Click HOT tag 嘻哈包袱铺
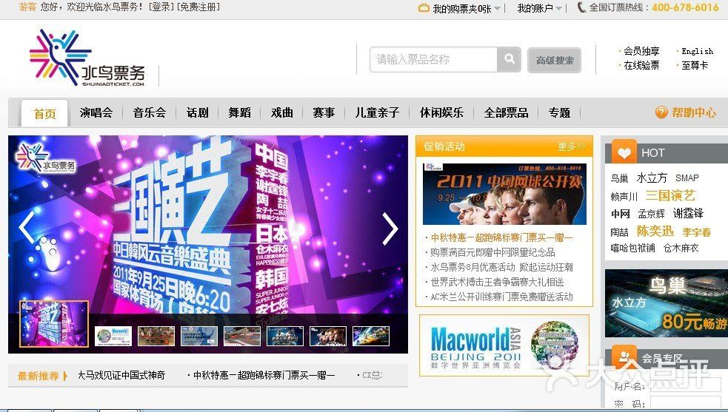Image resolution: width=728 pixels, height=412 pixels. tap(632, 249)
